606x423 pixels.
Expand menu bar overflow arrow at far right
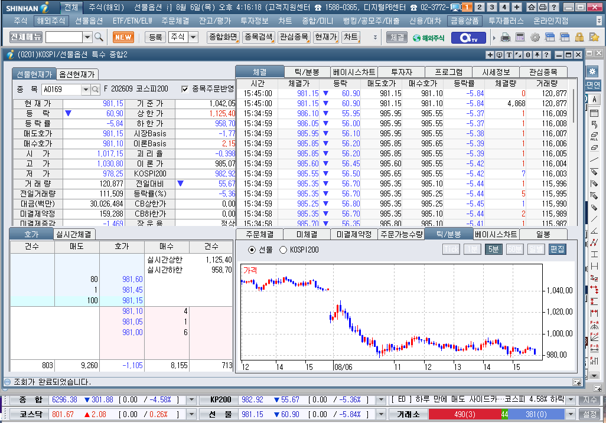point(599,21)
